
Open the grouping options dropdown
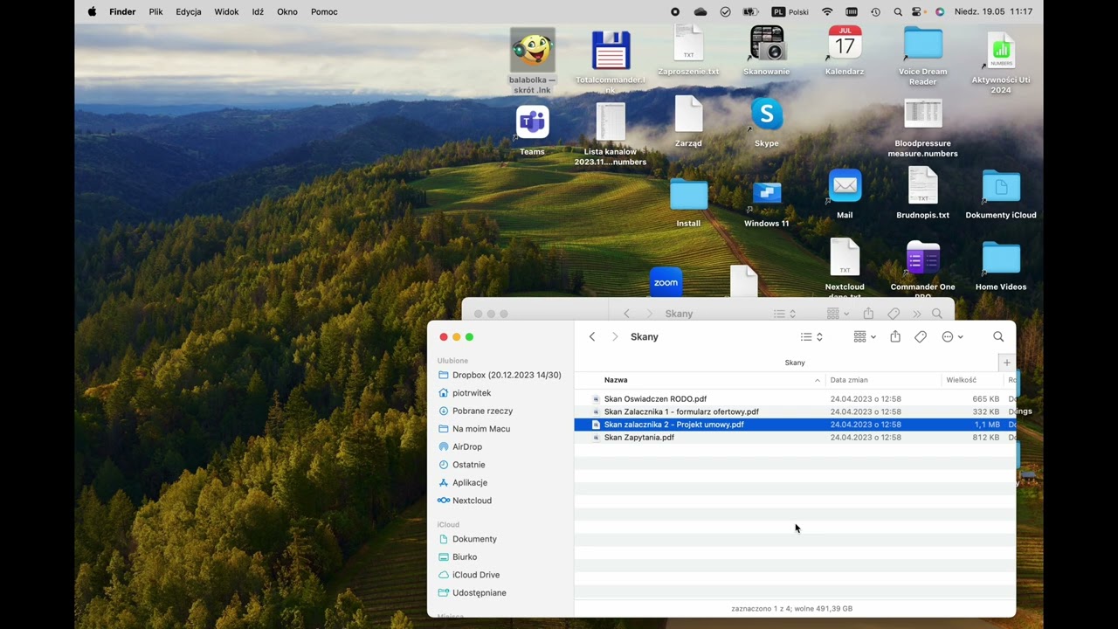pyautogui.click(x=865, y=336)
